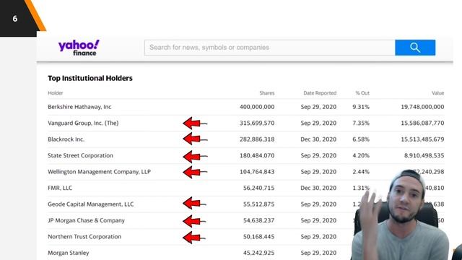Click the Value column header
This screenshot has width=462, height=260.
pos(438,93)
